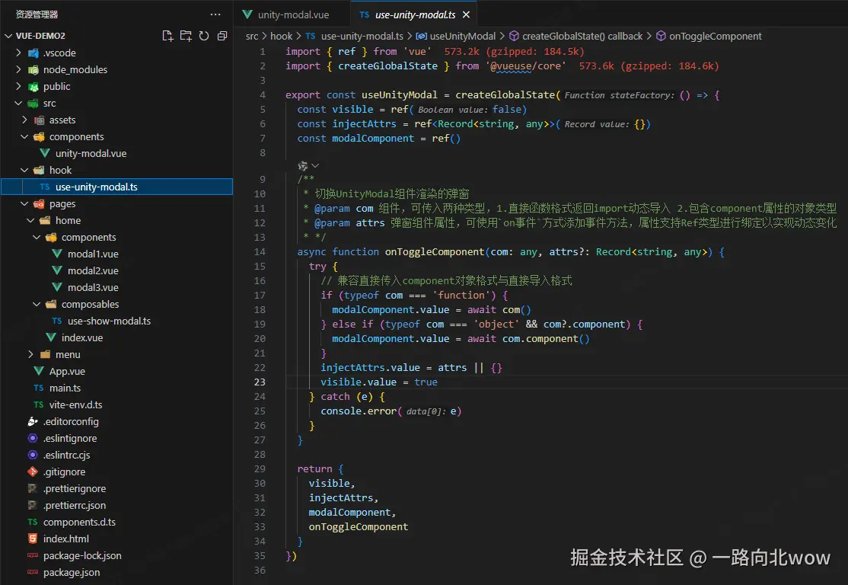
Task: Click the src breadcrumb segment
Action: tap(252, 37)
